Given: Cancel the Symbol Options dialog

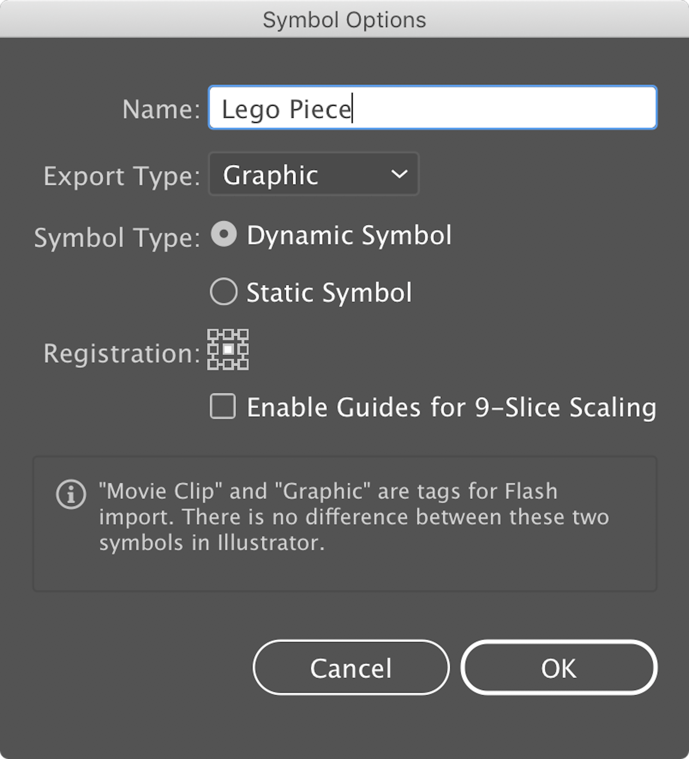Looking at the screenshot, I should (x=351, y=668).
